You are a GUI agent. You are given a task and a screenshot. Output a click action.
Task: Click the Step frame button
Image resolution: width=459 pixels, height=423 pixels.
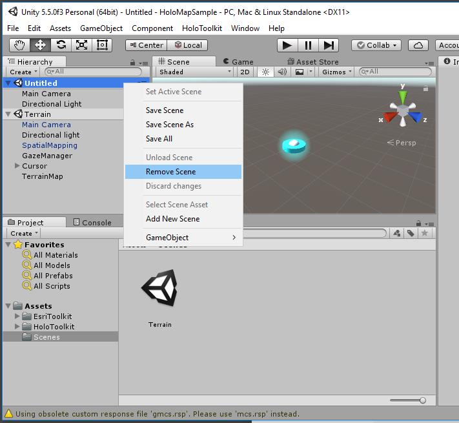click(329, 45)
